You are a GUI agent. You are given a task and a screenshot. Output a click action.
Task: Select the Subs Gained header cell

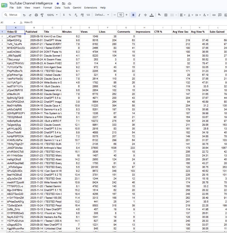pos(218,32)
